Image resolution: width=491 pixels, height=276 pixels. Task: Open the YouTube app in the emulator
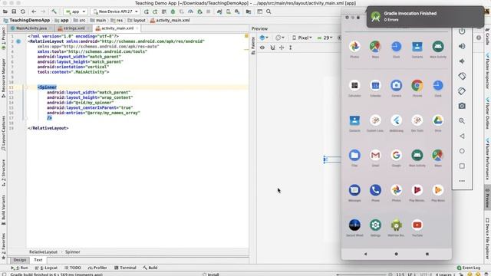click(x=417, y=225)
